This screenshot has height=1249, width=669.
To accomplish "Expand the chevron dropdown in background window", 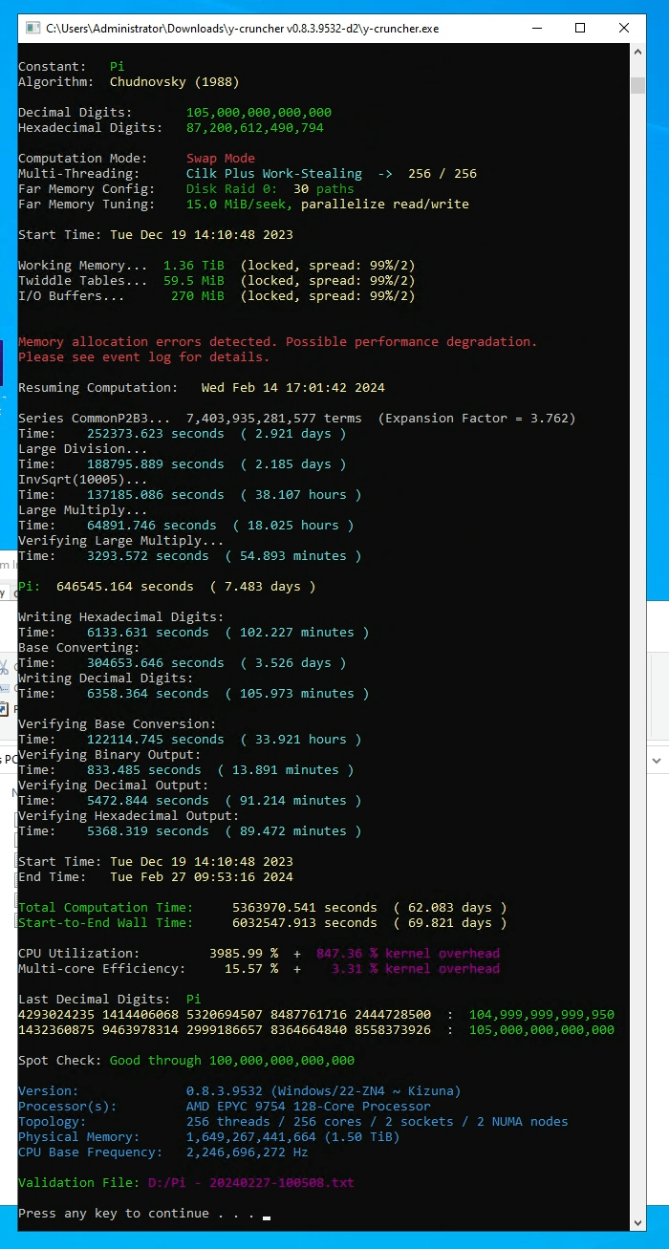I will point(658,762).
